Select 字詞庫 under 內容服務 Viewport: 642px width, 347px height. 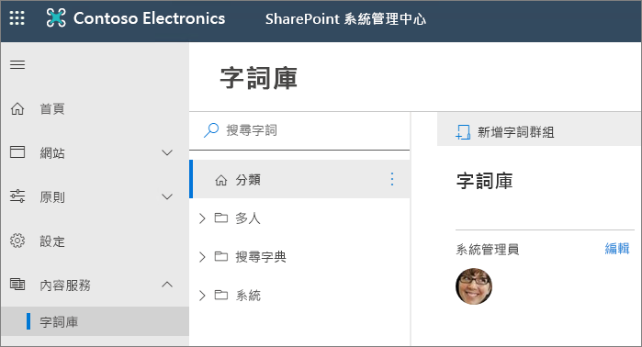[95, 321]
